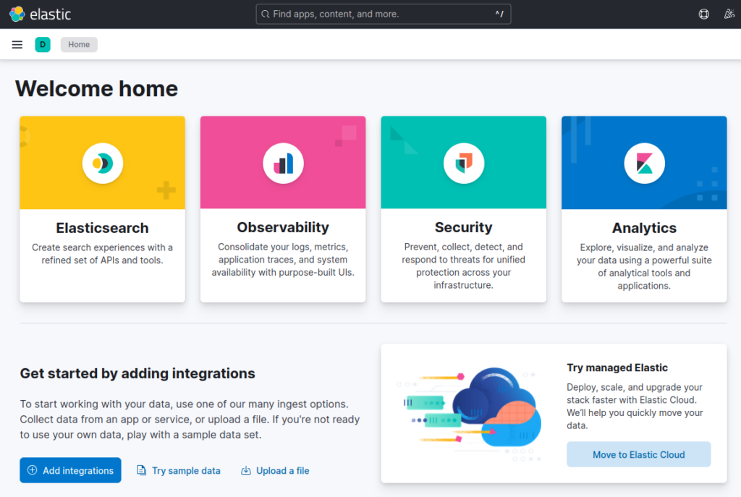Image resolution: width=741 pixels, height=497 pixels.
Task: Select the Home breadcrumb
Action: click(79, 44)
